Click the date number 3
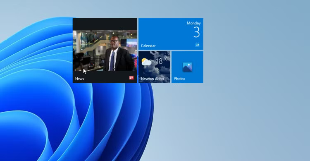 197,32
